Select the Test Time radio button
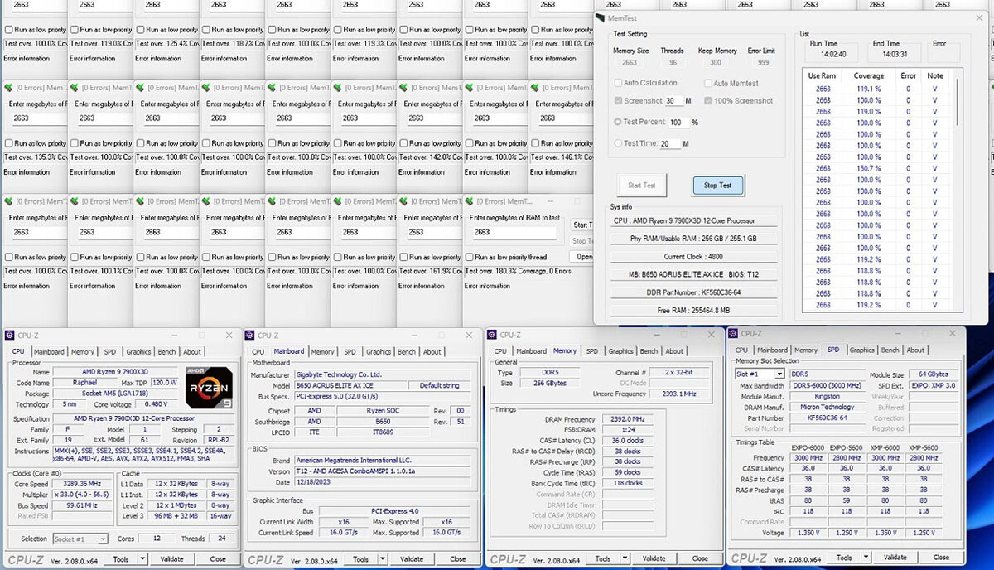Screen dimensions: 994x570 pos(618,143)
